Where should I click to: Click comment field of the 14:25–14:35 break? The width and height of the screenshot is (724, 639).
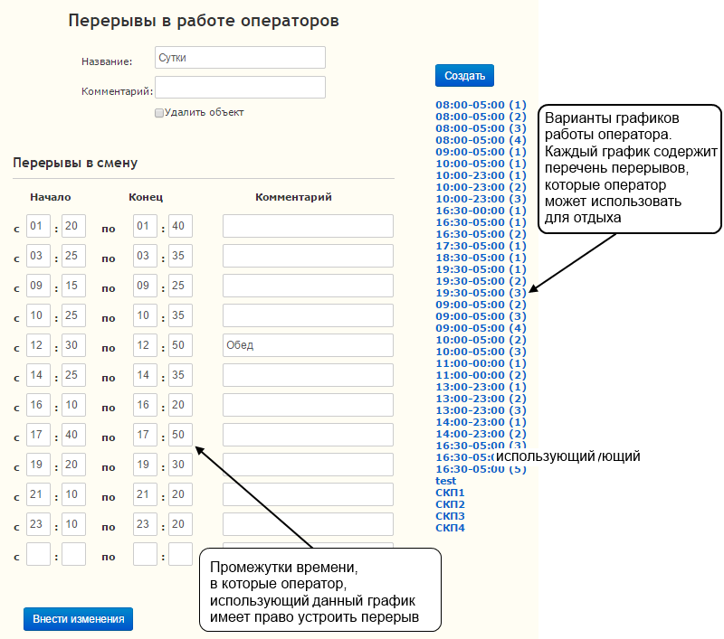[308, 375]
